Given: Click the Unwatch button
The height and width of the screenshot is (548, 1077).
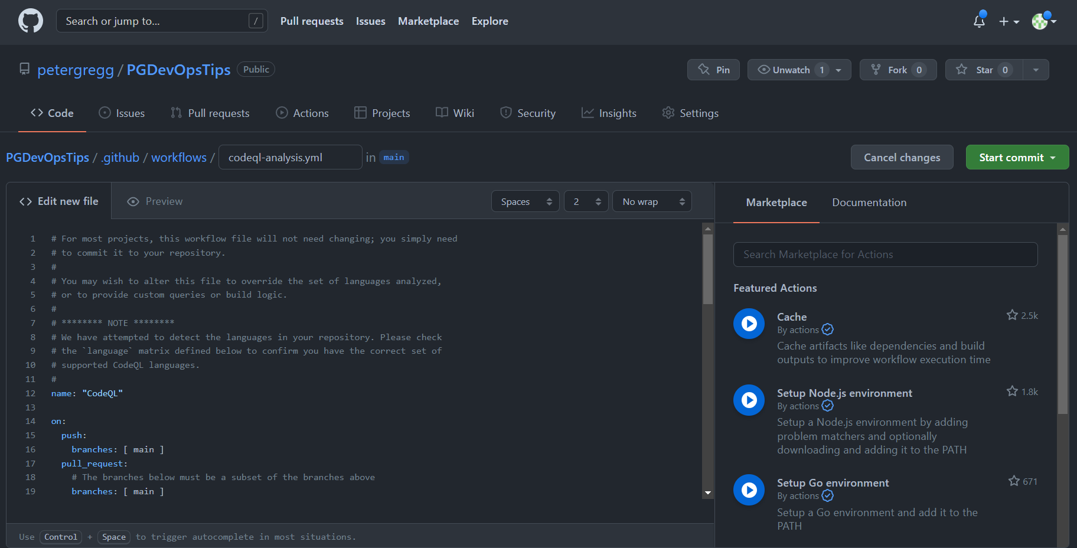Looking at the screenshot, I should 799,70.
